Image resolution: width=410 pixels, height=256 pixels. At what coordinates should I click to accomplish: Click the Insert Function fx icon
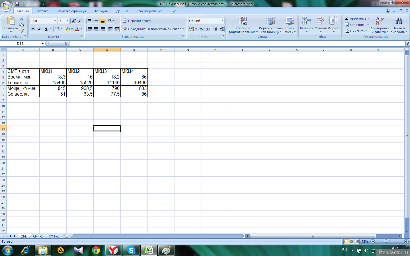[x=66, y=44]
